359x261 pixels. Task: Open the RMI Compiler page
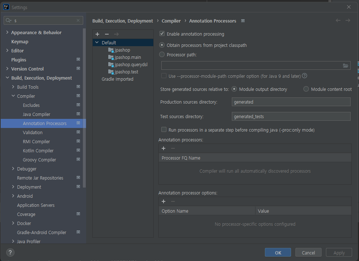pyautogui.click(x=36, y=142)
